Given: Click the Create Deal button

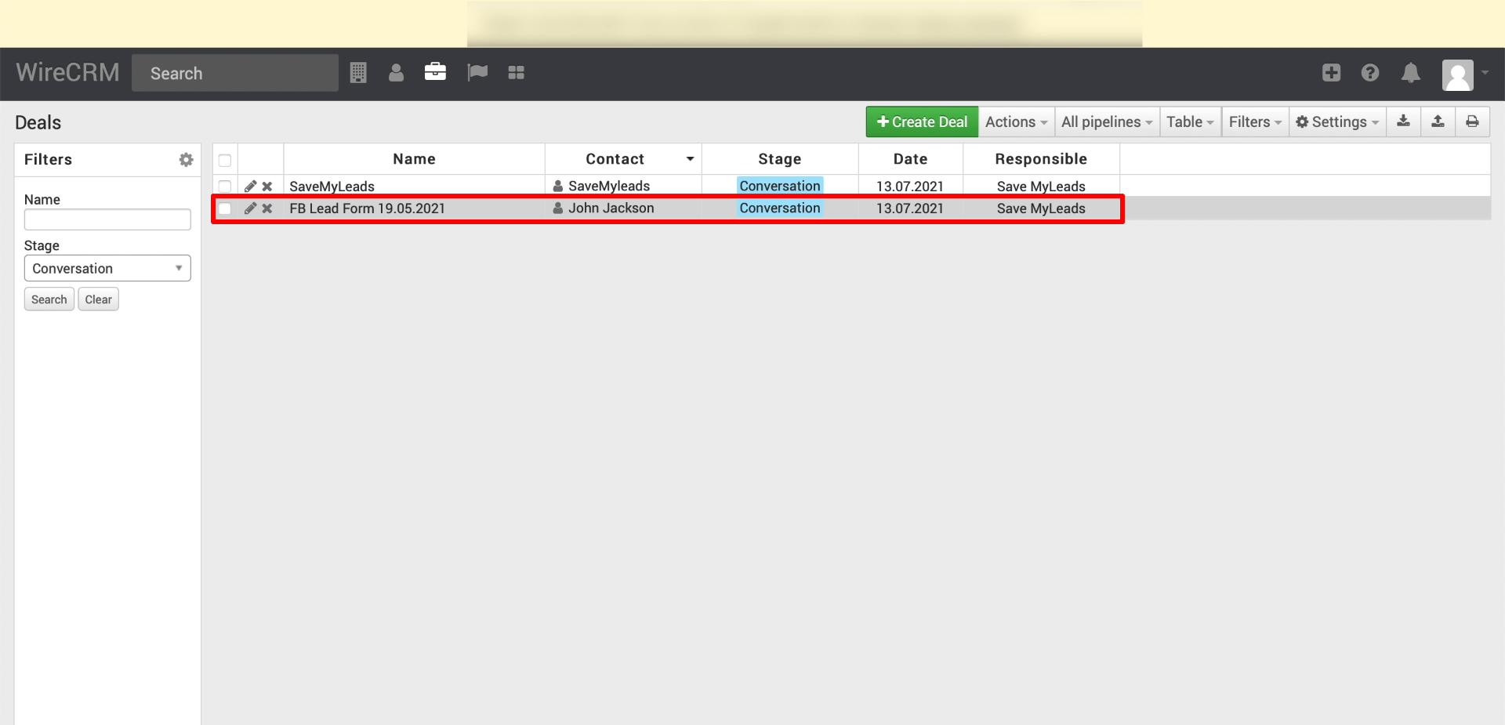Looking at the screenshot, I should click(x=922, y=121).
